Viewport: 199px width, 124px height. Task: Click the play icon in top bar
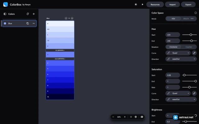[x=142, y=4]
